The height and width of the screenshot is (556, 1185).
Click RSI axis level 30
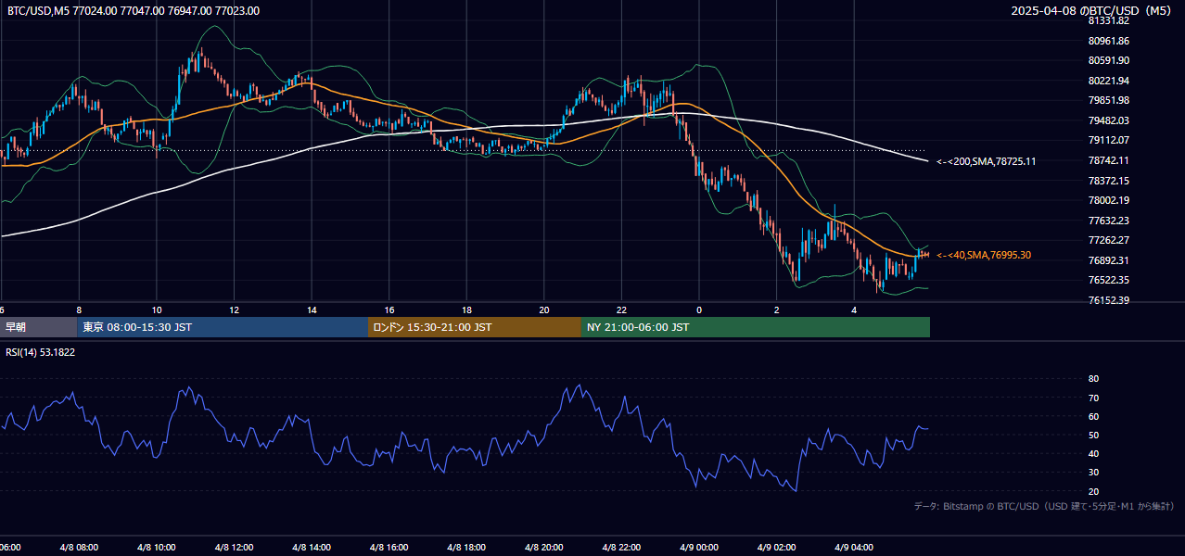click(1093, 473)
